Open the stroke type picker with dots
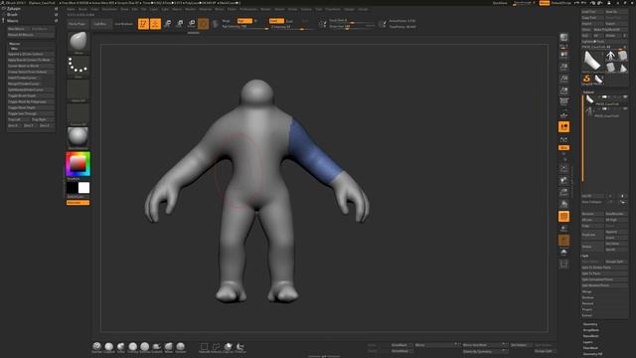 pyautogui.click(x=78, y=67)
